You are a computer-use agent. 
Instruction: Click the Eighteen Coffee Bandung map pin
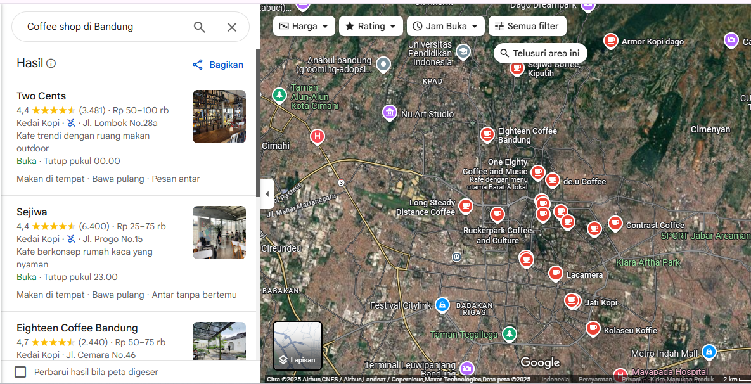click(487, 134)
